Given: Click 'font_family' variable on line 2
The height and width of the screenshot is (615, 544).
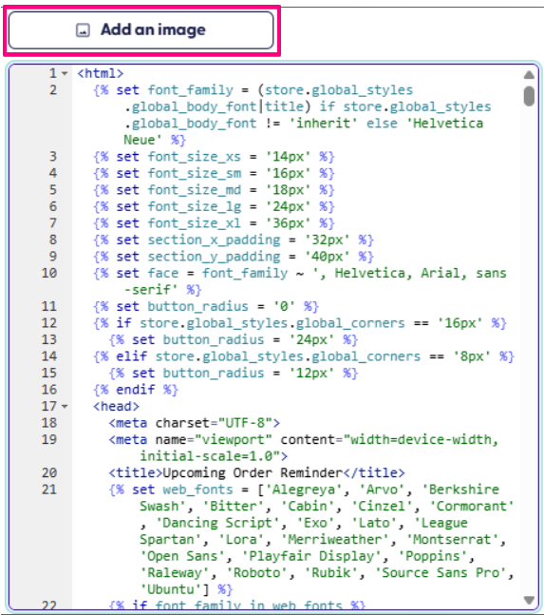Looking at the screenshot, I should [x=190, y=90].
